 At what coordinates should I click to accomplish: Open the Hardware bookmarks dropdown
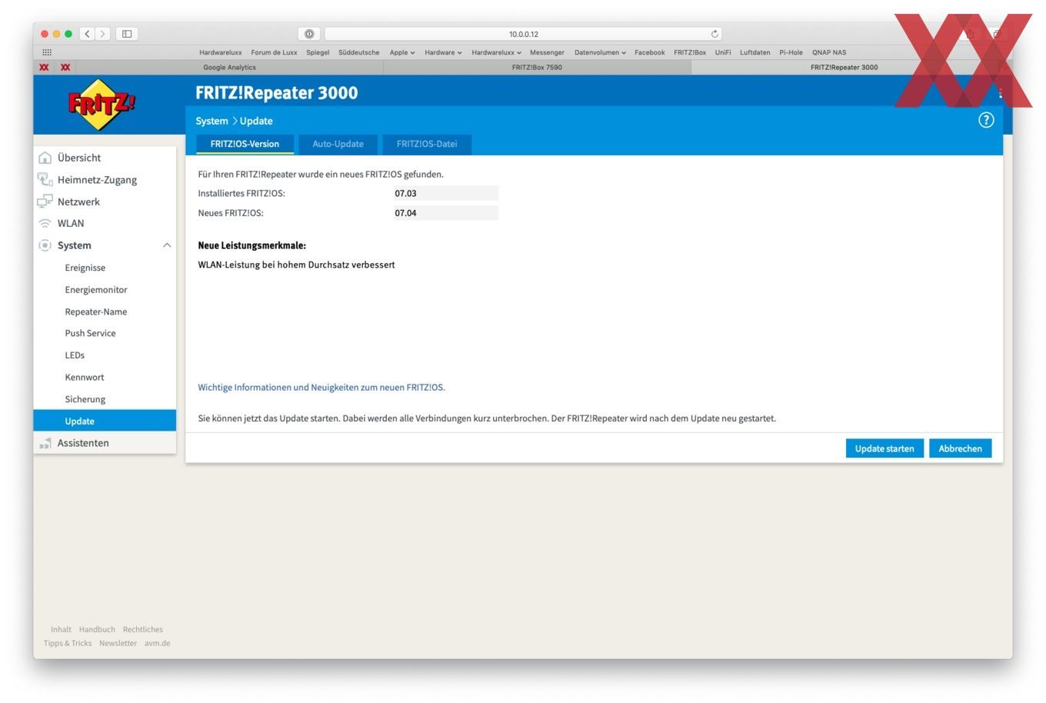click(x=443, y=52)
